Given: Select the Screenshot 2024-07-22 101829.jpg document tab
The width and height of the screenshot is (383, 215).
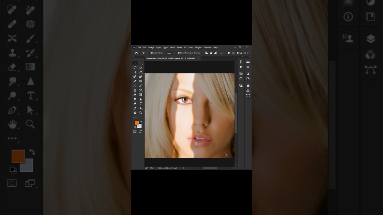Looking at the screenshot, I should point(171,58).
